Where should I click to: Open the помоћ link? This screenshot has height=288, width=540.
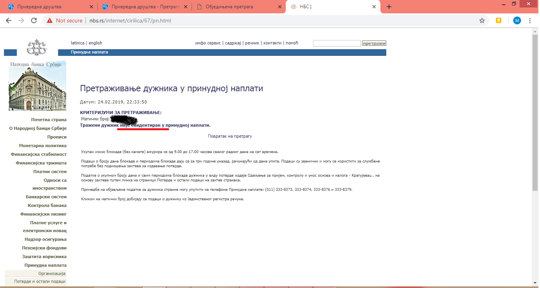point(292,43)
